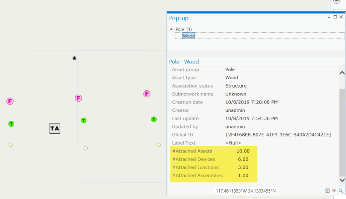The height and width of the screenshot is (199, 346).
Task: Click the #Attached Devices value 6.00
Action: pos(243,159)
